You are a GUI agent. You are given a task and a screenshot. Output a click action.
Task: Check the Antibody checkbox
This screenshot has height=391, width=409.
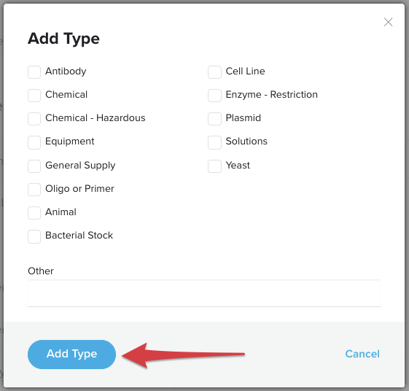(x=34, y=72)
